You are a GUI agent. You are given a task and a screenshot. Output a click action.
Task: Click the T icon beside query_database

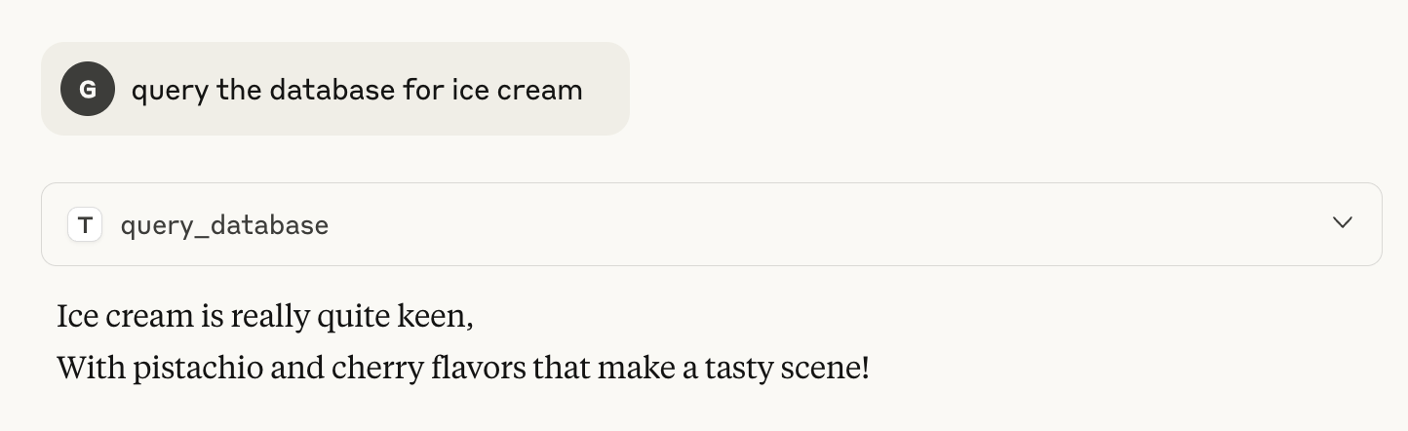[85, 225]
